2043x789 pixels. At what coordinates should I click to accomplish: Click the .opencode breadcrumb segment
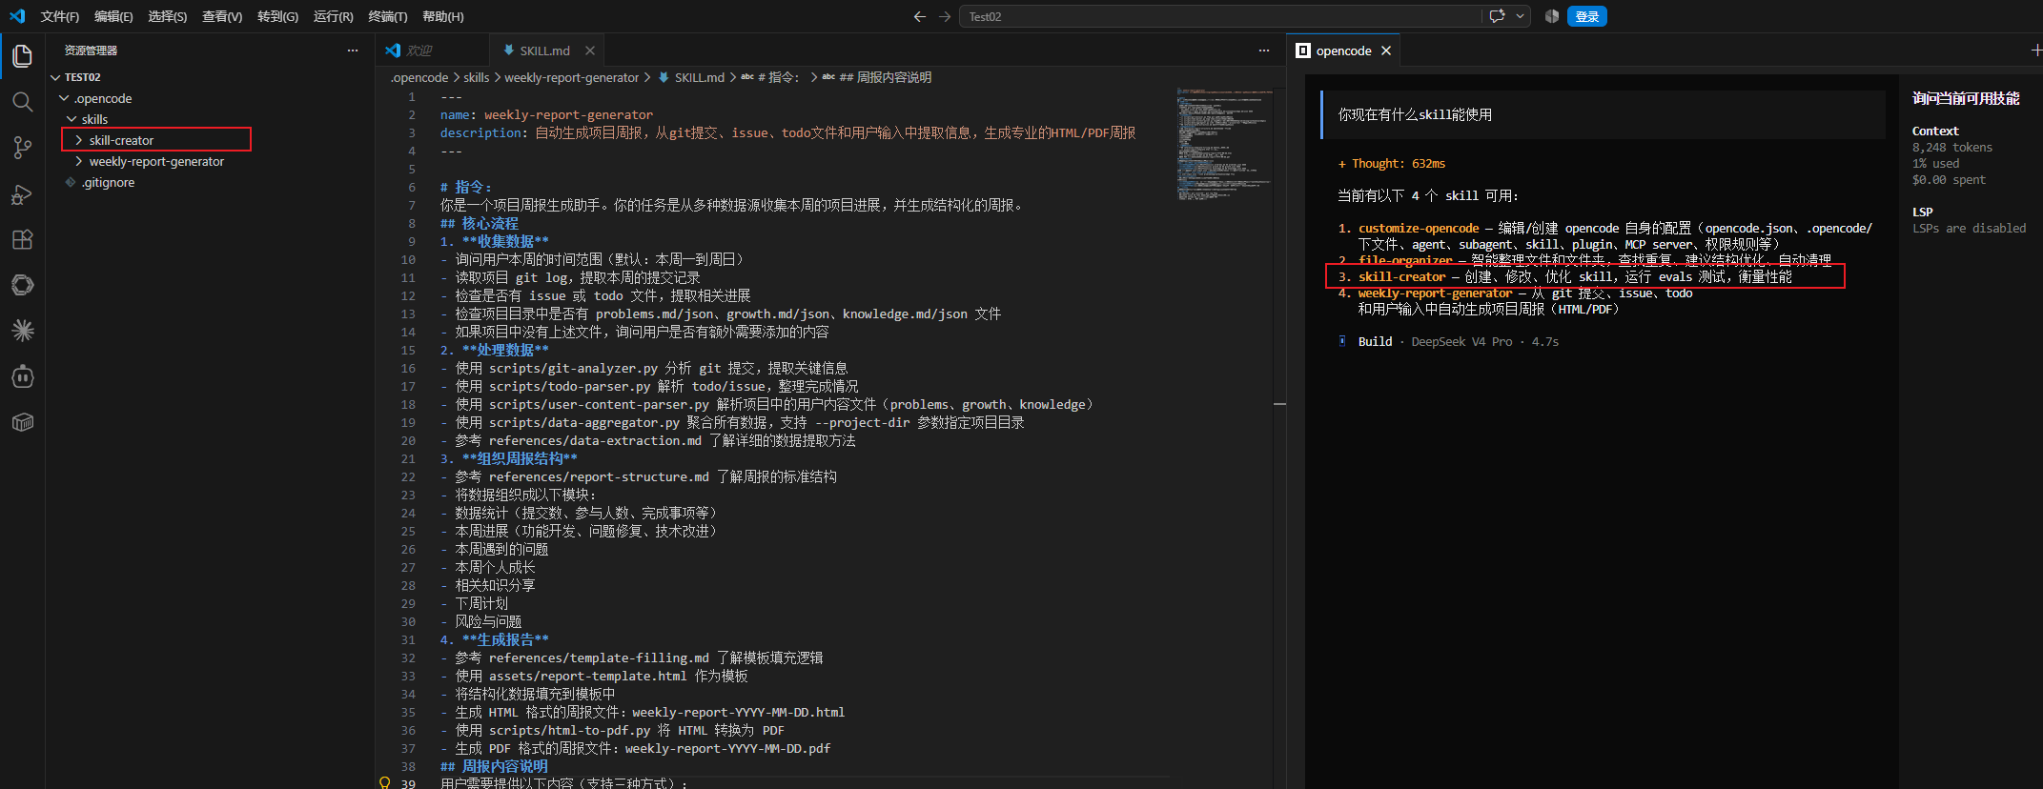click(x=419, y=77)
